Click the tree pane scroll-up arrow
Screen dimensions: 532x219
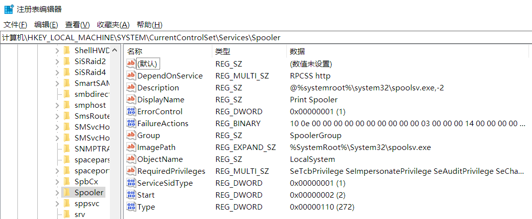point(115,50)
